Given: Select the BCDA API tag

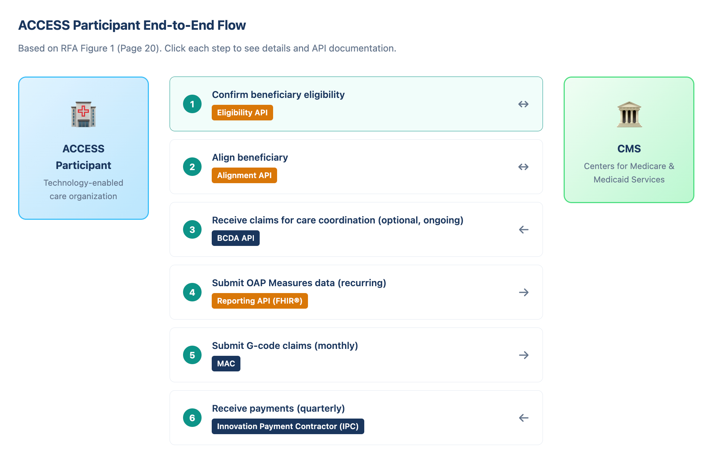Looking at the screenshot, I should pyautogui.click(x=235, y=238).
